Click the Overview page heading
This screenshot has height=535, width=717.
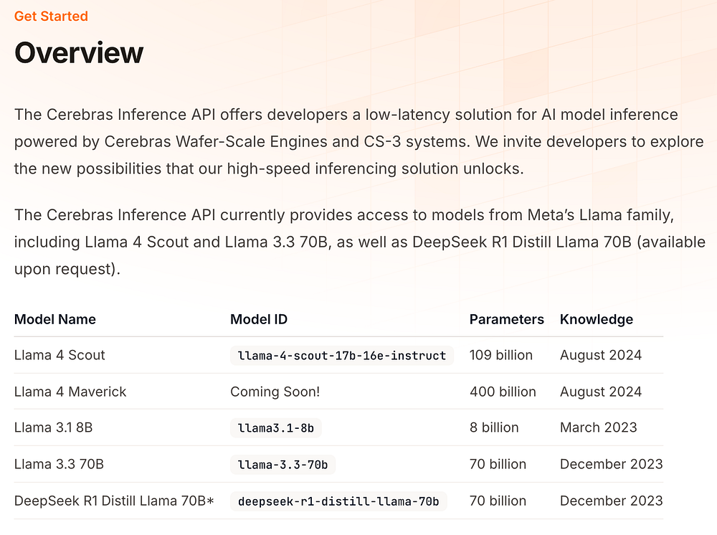coord(79,52)
